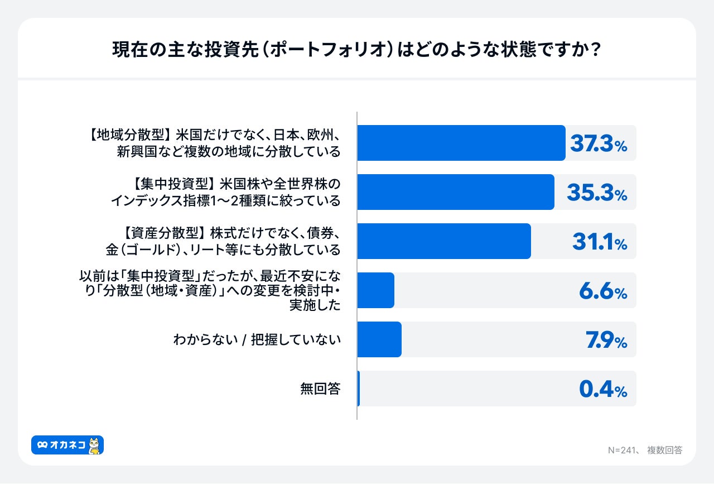Screen dimensions: 714x484
Task: Click the N=241 複数回答 footnote
Action: coord(645,450)
